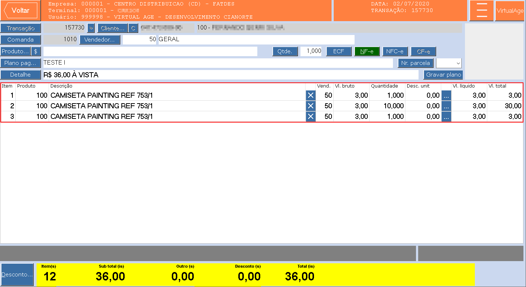Go back with the Voltar button
This screenshot has width=526, height=287.
[20, 11]
